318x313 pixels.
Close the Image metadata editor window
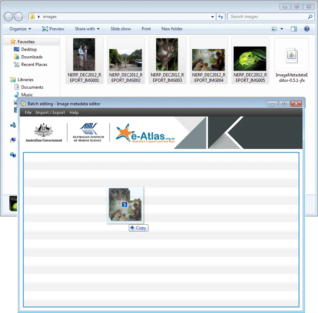tap(296, 104)
